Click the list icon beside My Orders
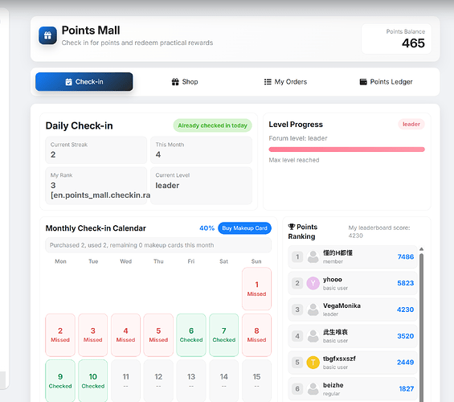 coord(268,82)
